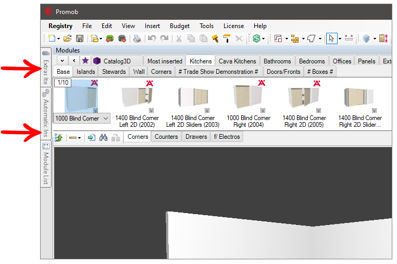Viewport: 397px width, 264px height.
Task: Open the Tools menu
Action: click(206, 26)
